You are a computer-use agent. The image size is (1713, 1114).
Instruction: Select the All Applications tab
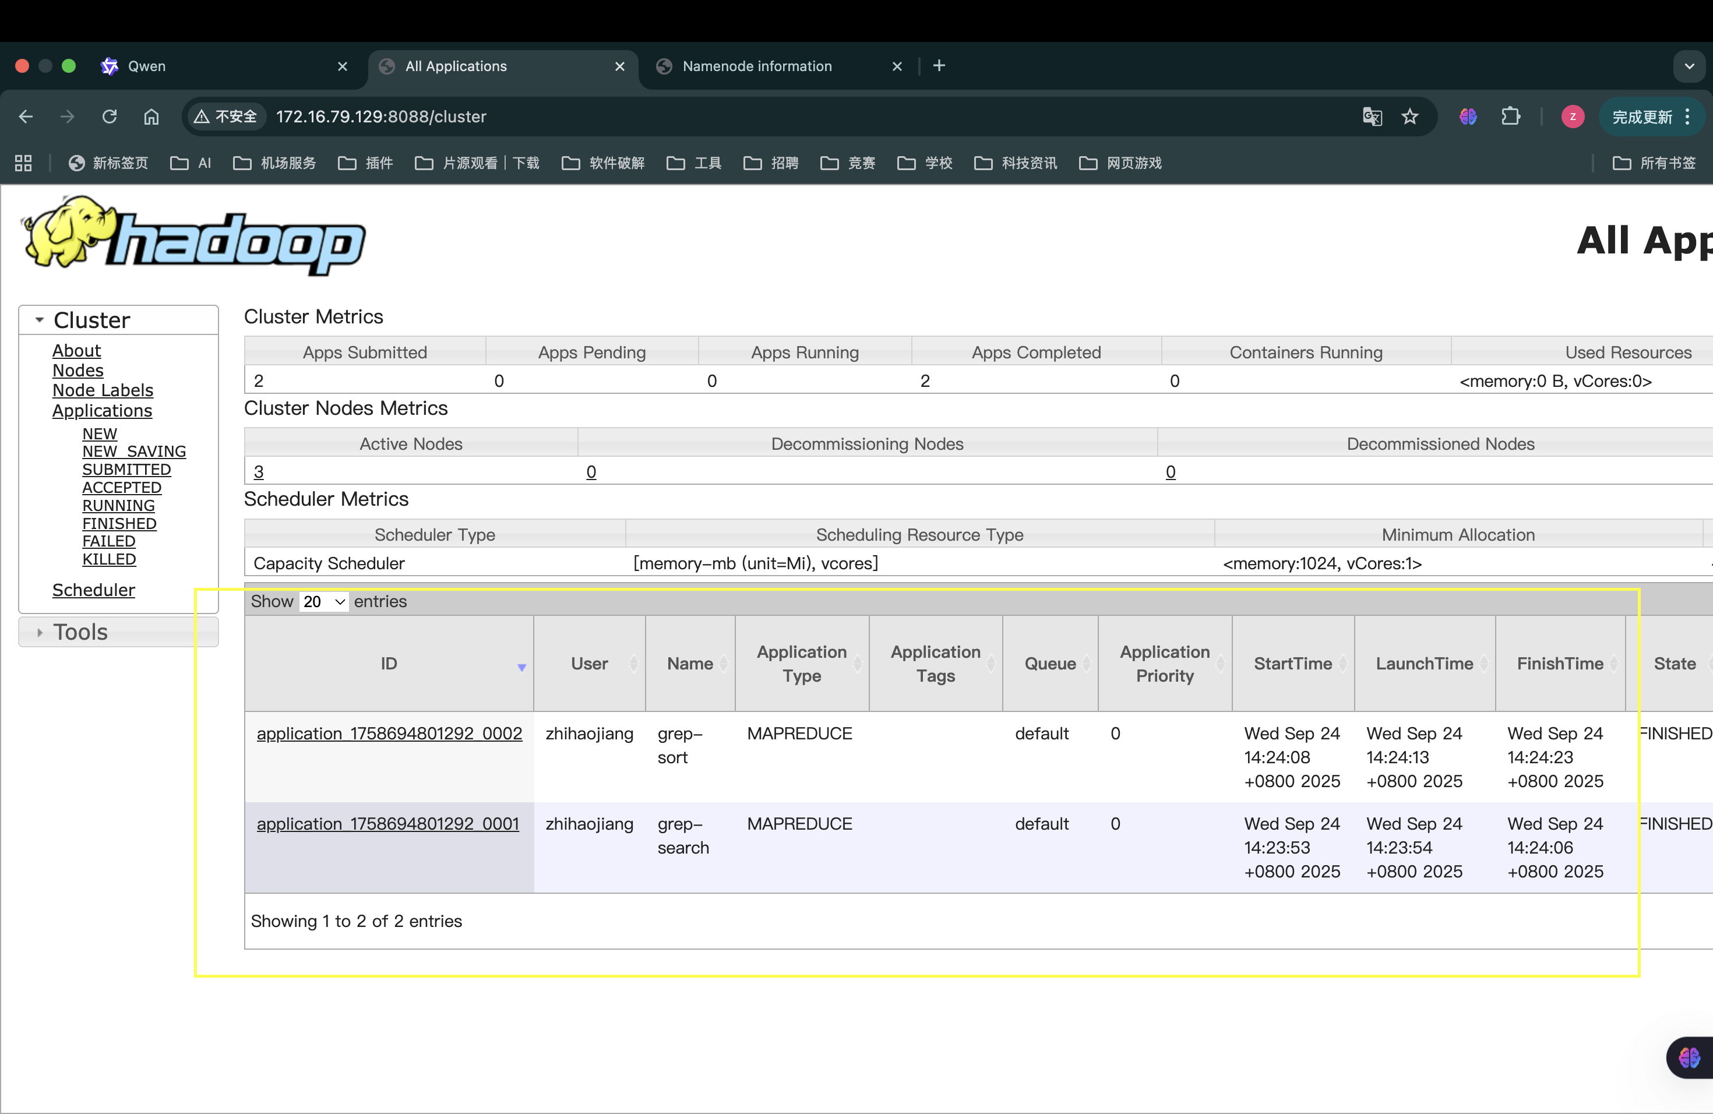(x=502, y=66)
